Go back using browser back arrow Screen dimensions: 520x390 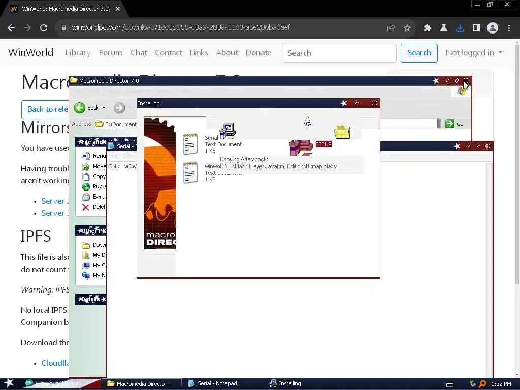pos(11,28)
